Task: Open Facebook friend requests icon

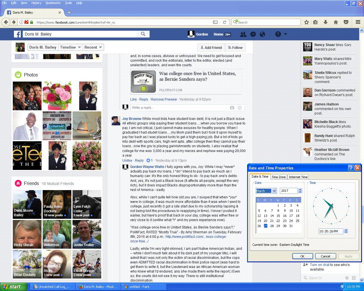Action: pos(243,34)
